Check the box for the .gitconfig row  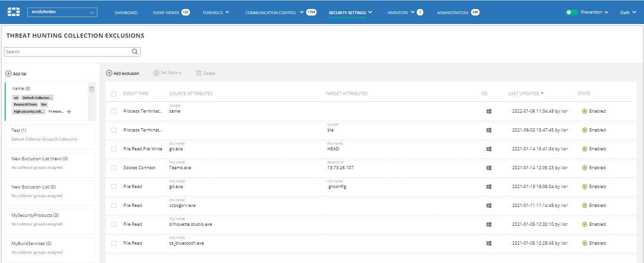click(114, 187)
